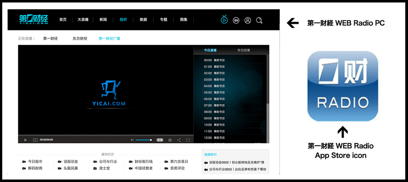This screenshot has width=408, height=182.
Task: Click the schedule list scrollbar
Action: 268,79
